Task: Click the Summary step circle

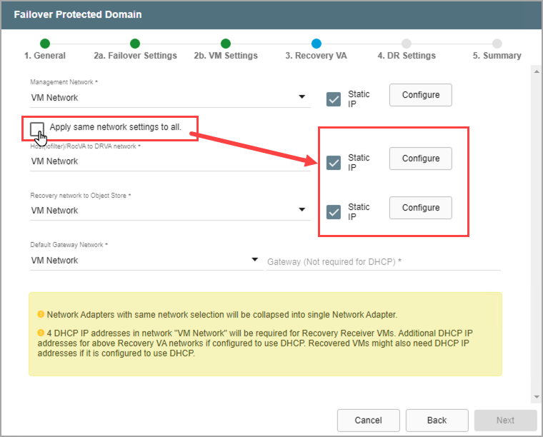Action: coord(497,44)
